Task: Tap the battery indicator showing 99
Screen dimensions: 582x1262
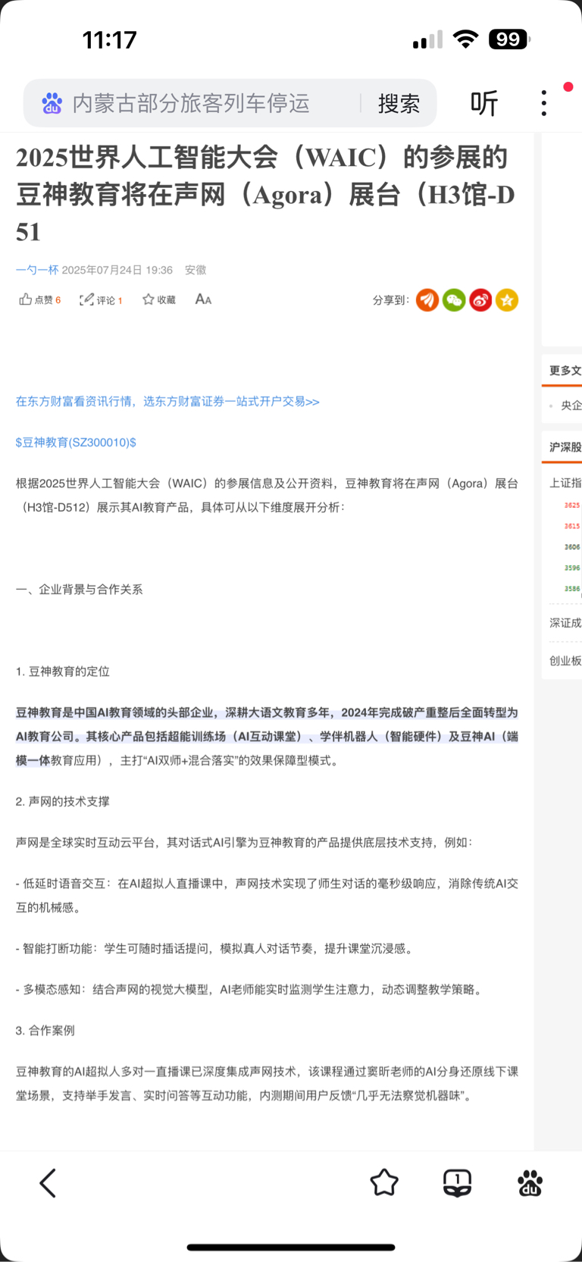Action: tap(508, 39)
